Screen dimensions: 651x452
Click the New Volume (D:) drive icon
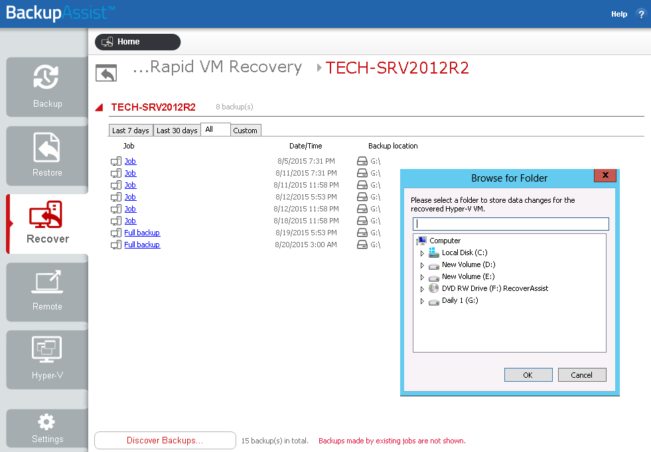(x=434, y=266)
